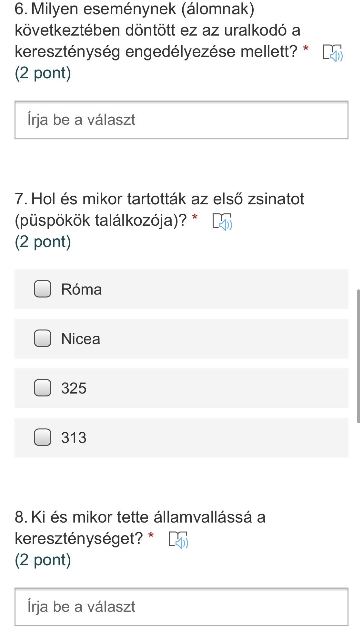
Task: Launch Immersive Reader icon for question 8
Action: coord(178,540)
